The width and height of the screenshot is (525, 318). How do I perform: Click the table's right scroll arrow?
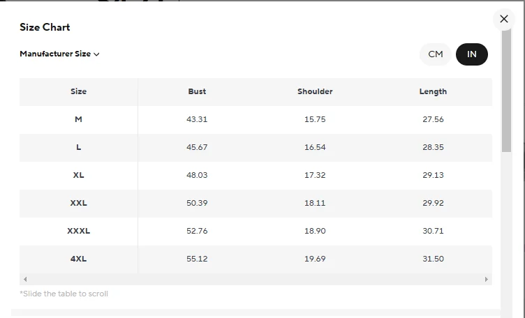pyautogui.click(x=486, y=279)
